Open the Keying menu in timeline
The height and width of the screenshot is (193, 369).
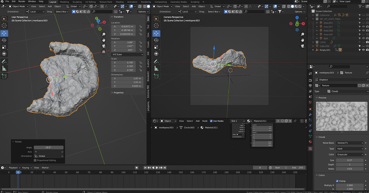point(26,168)
